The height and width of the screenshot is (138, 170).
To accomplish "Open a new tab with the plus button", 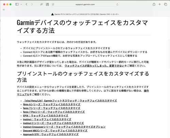I will (159, 4).
